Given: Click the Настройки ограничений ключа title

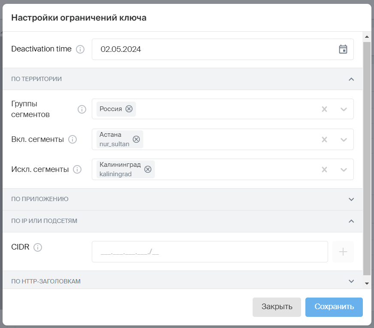Looking at the screenshot, I should pos(79,18).
